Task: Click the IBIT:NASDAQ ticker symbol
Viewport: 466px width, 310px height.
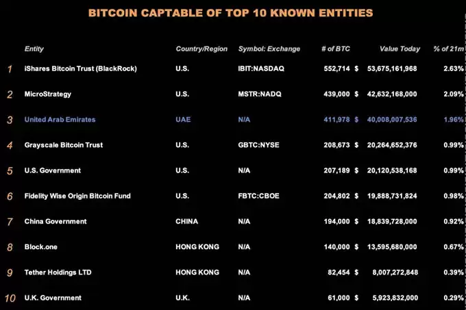Action: 261,68
